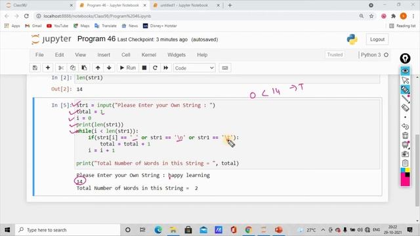The height and width of the screenshot is (236, 420).
Task: Pick the yellow color swatch
Action: (x=408, y=170)
